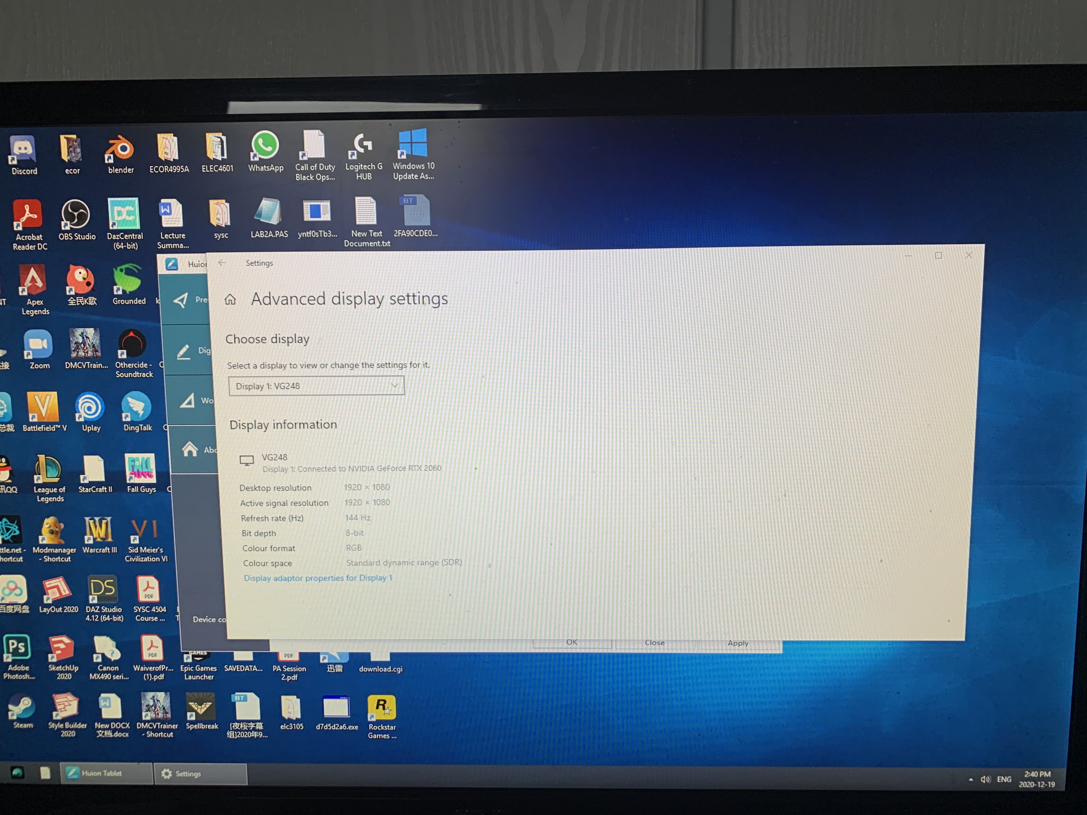This screenshot has height=815, width=1087.
Task: Open the Grounded game icon
Action: [129, 285]
